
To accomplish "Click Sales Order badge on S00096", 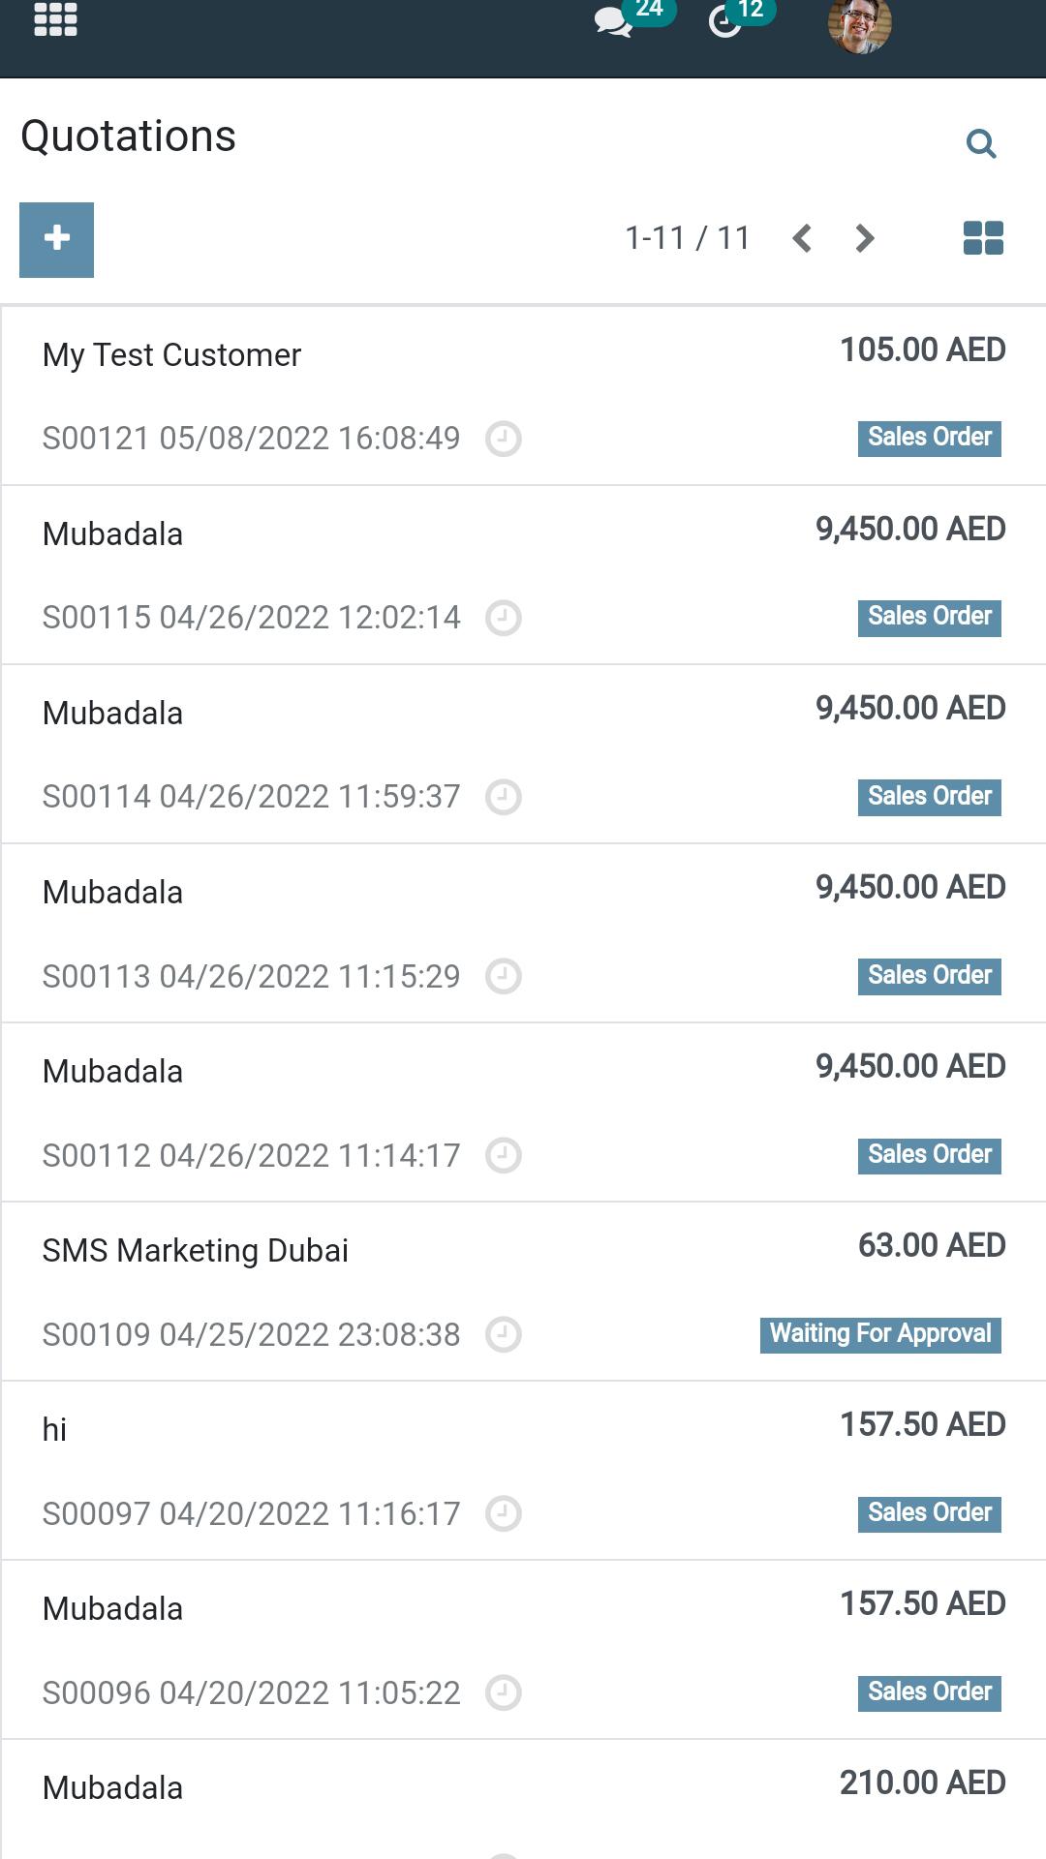I will point(930,1692).
